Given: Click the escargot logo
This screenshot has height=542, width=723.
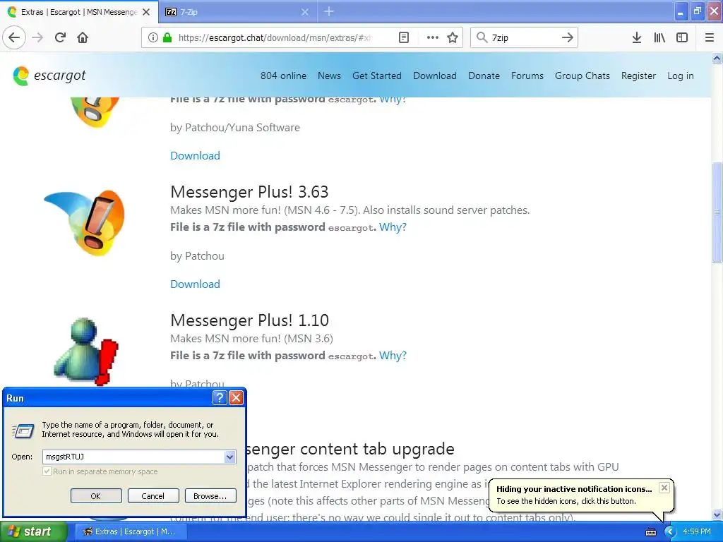Looking at the screenshot, I should (x=49, y=76).
